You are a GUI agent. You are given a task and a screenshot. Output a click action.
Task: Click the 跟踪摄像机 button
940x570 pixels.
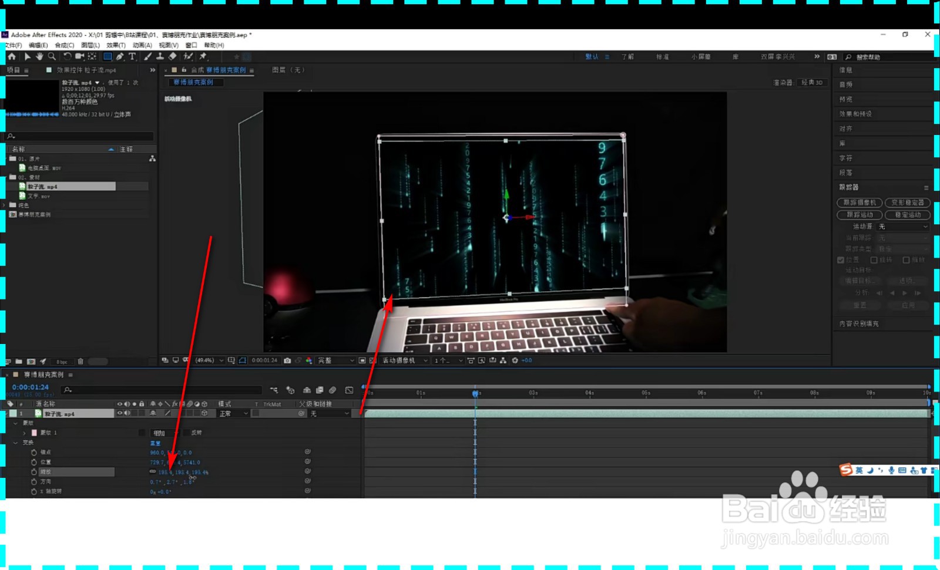tap(860, 203)
